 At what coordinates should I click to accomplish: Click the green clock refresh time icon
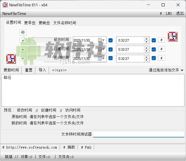(23, 32)
